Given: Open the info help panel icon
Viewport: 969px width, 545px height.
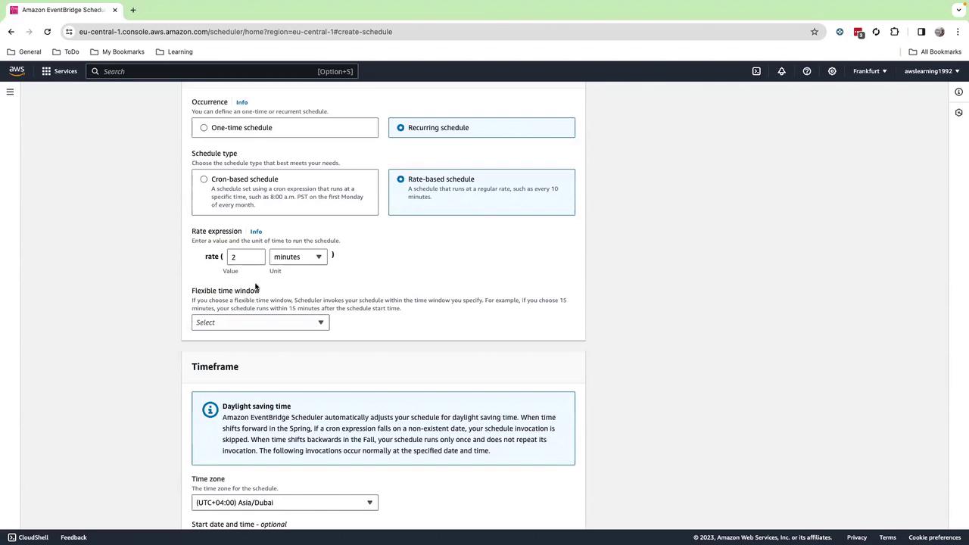Looking at the screenshot, I should click(958, 92).
